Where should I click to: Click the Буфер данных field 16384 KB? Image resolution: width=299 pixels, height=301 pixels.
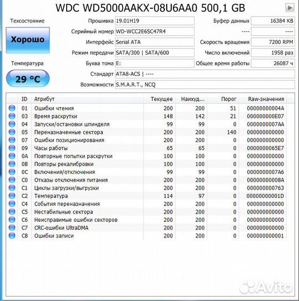273,21
